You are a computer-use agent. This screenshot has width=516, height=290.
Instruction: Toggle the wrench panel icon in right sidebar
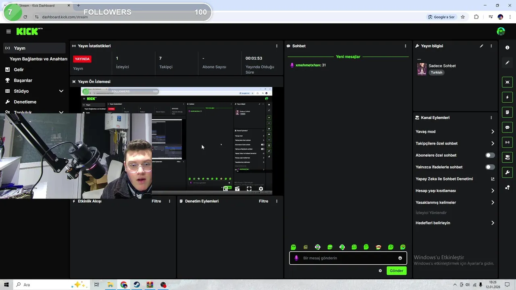507,172
